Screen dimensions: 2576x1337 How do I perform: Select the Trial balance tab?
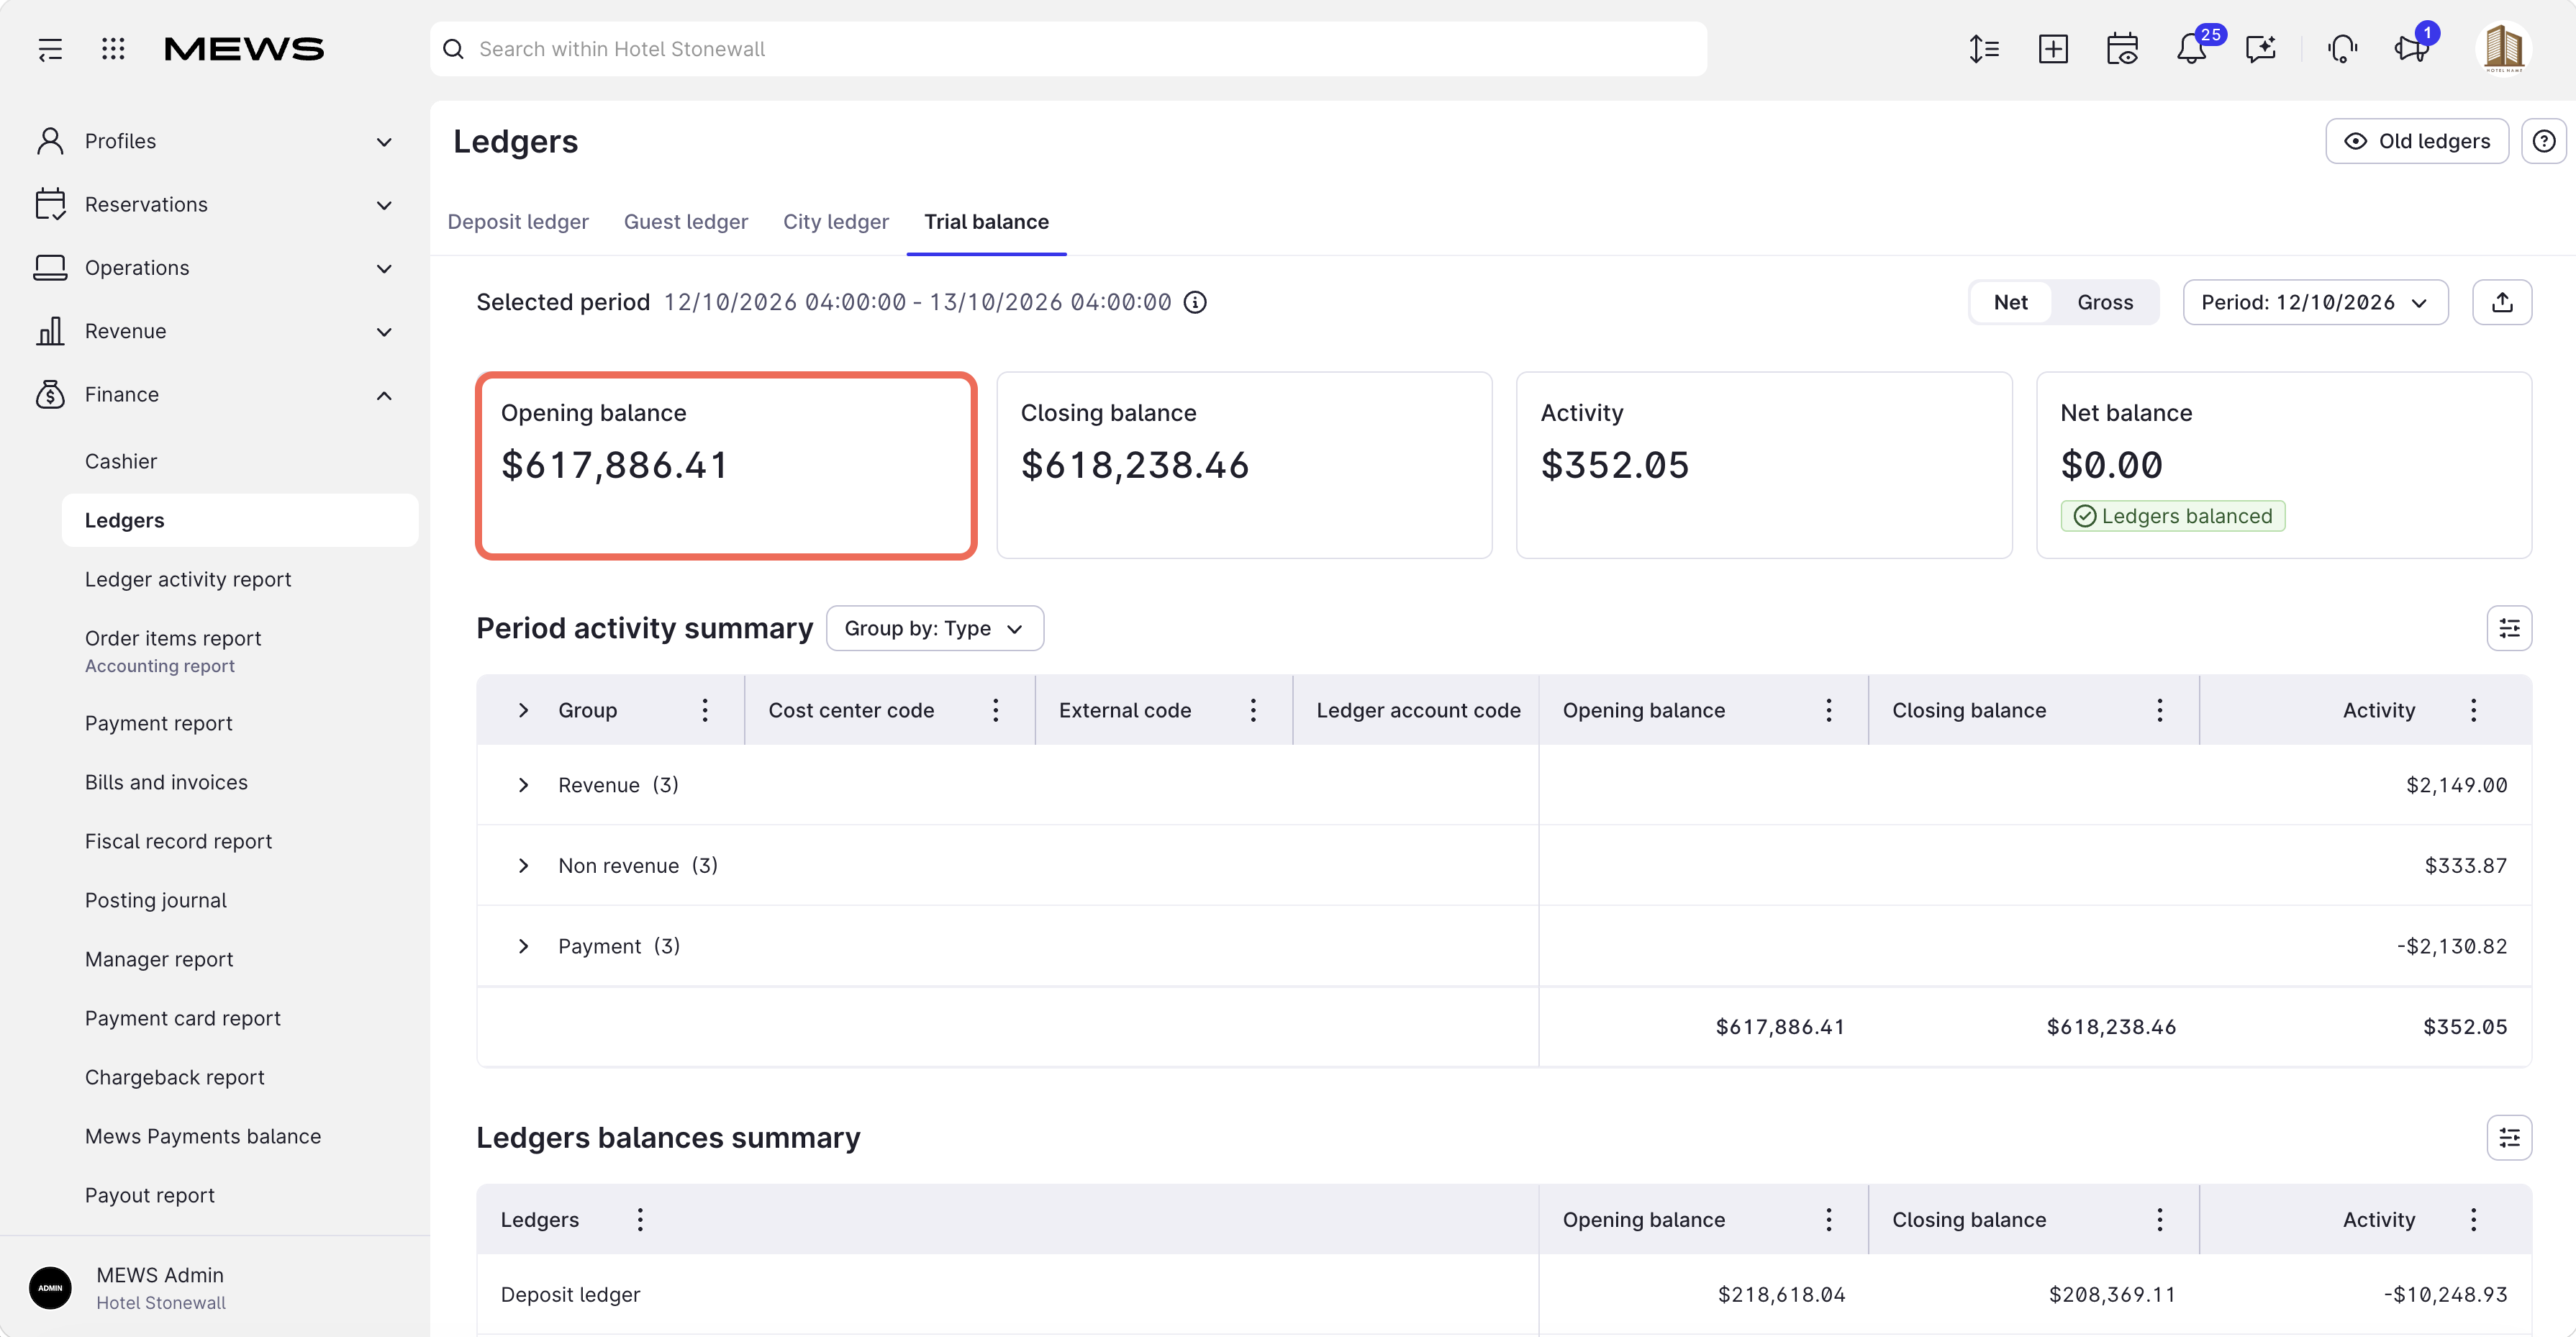(x=986, y=222)
